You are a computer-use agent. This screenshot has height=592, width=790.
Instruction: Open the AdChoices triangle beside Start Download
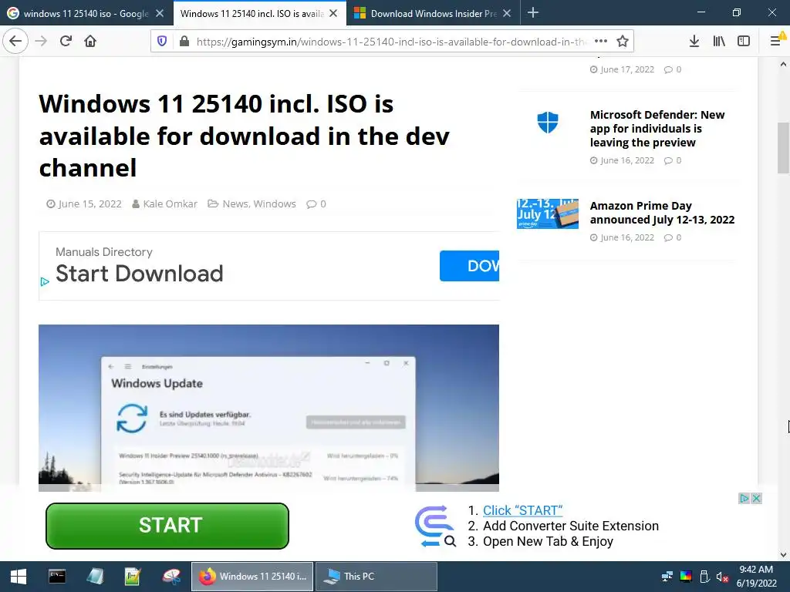coord(44,282)
